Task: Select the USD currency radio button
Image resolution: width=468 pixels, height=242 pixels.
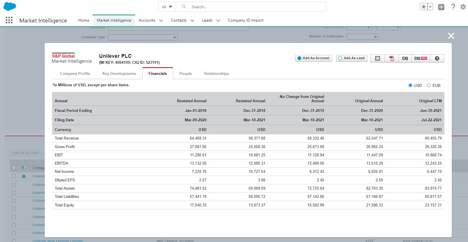Action: [410, 85]
